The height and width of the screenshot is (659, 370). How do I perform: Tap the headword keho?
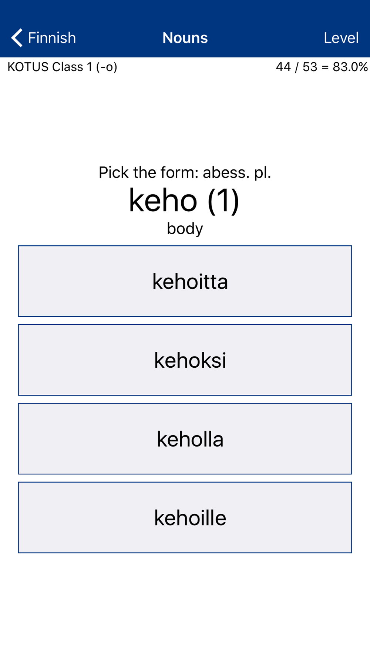tap(163, 201)
